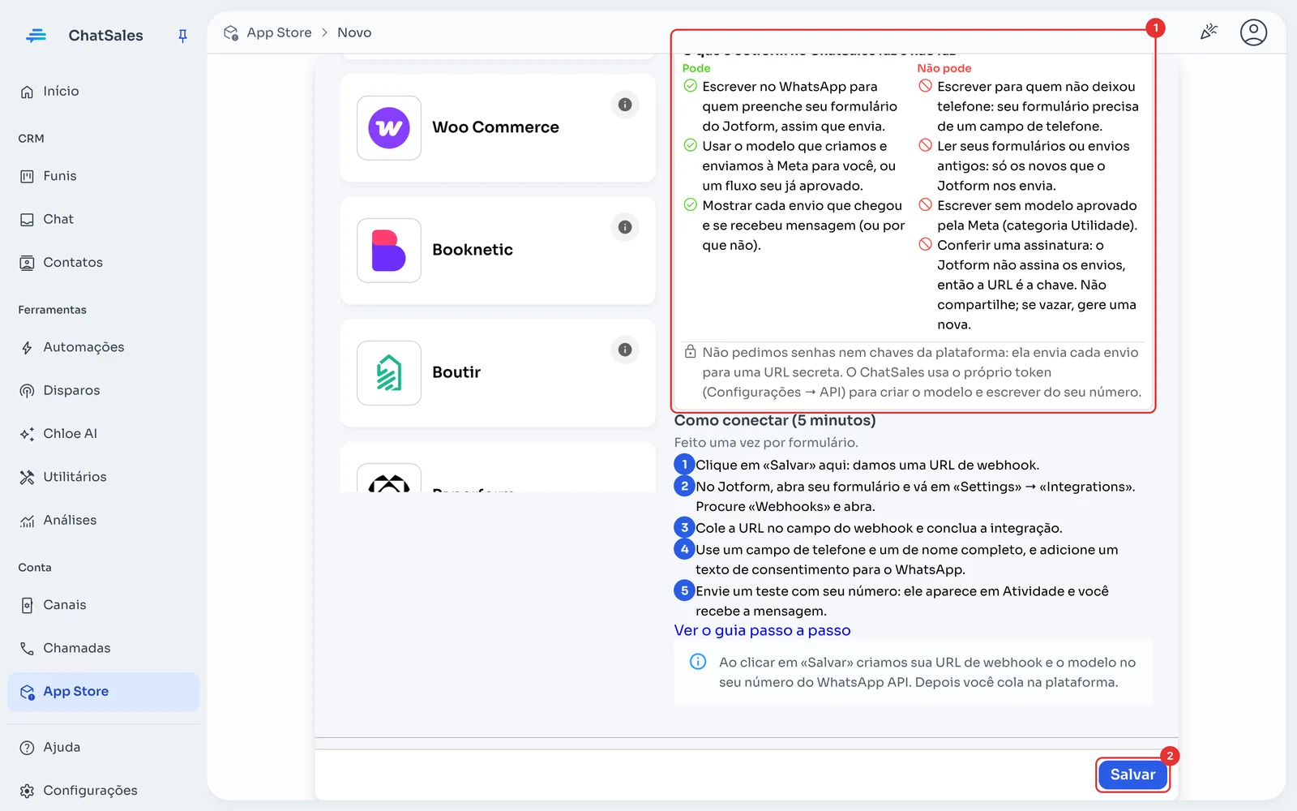The width and height of the screenshot is (1297, 811).
Task: Show info for Woo Commerce
Action: tap(625, 105)
